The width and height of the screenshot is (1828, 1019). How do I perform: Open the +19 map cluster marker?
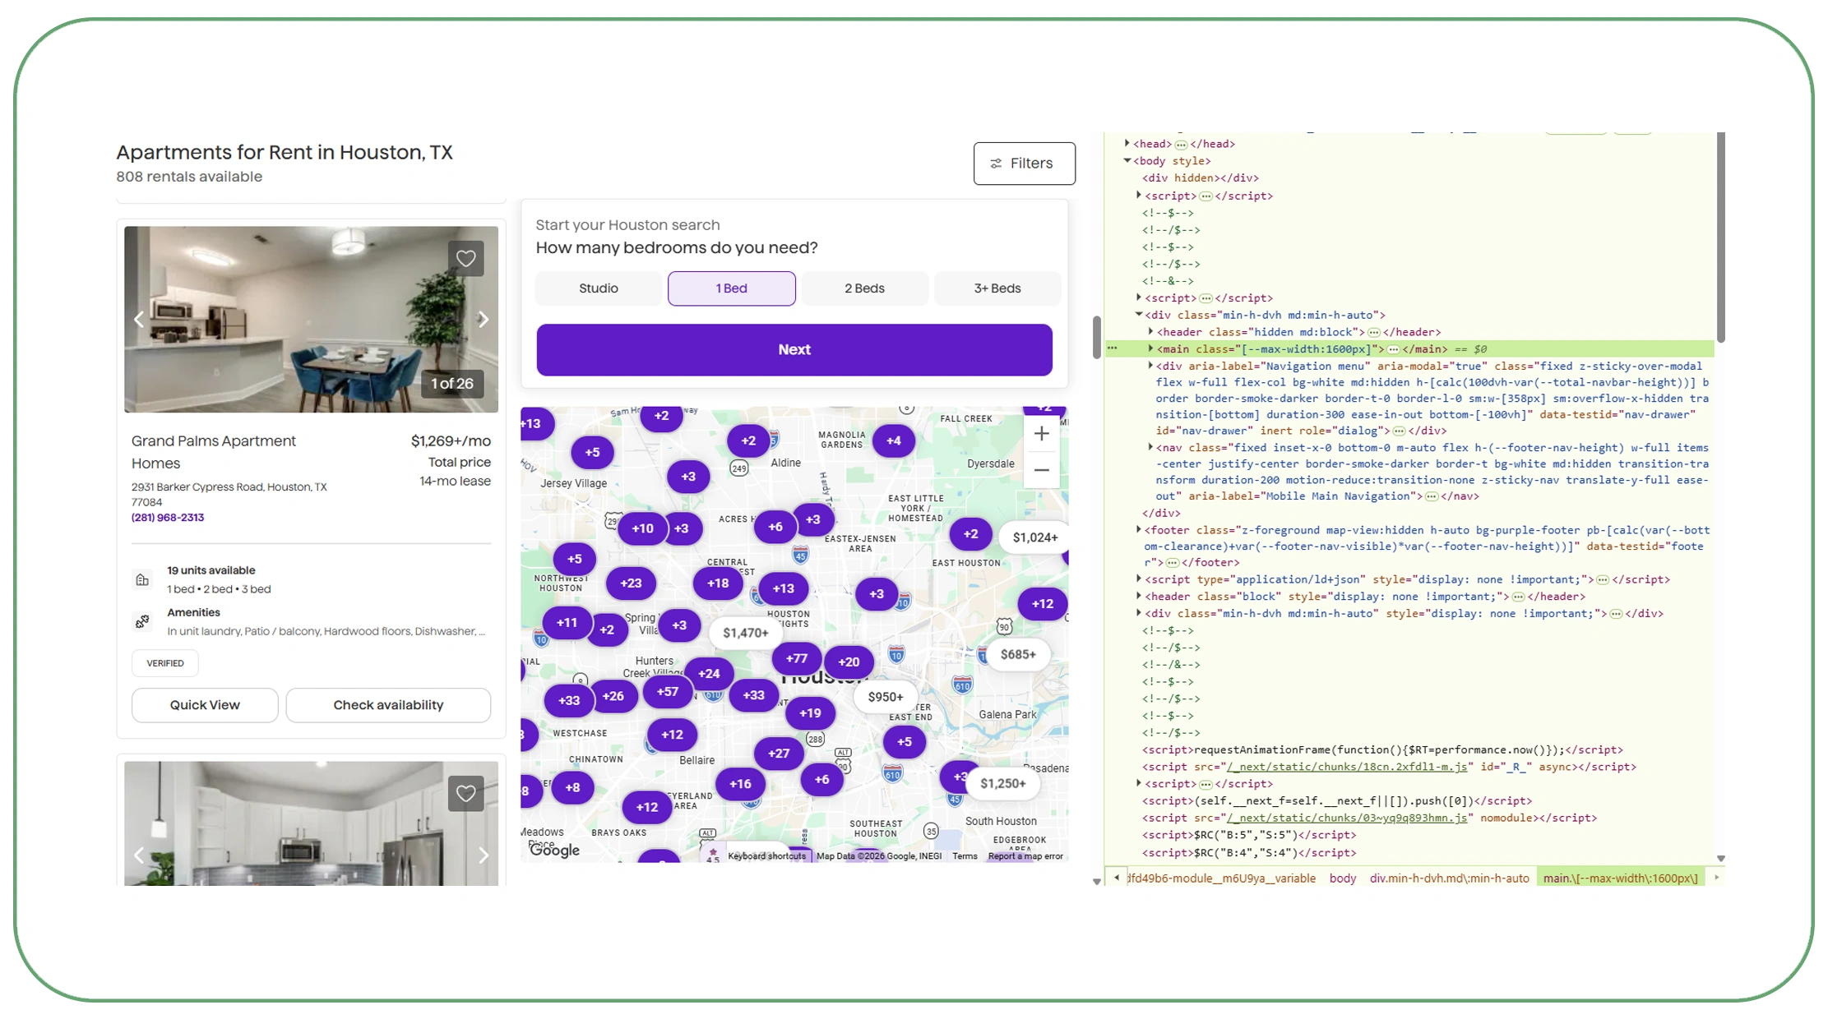click(x=810, y=713)
